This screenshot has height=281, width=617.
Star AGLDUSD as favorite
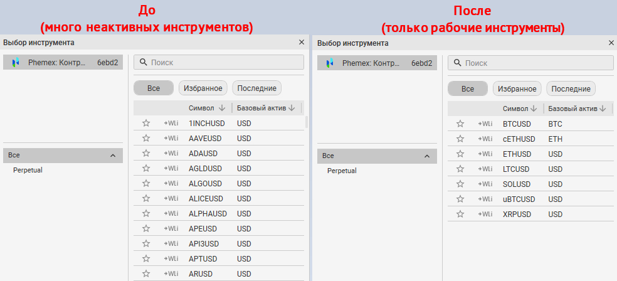(x=146, y=169)
